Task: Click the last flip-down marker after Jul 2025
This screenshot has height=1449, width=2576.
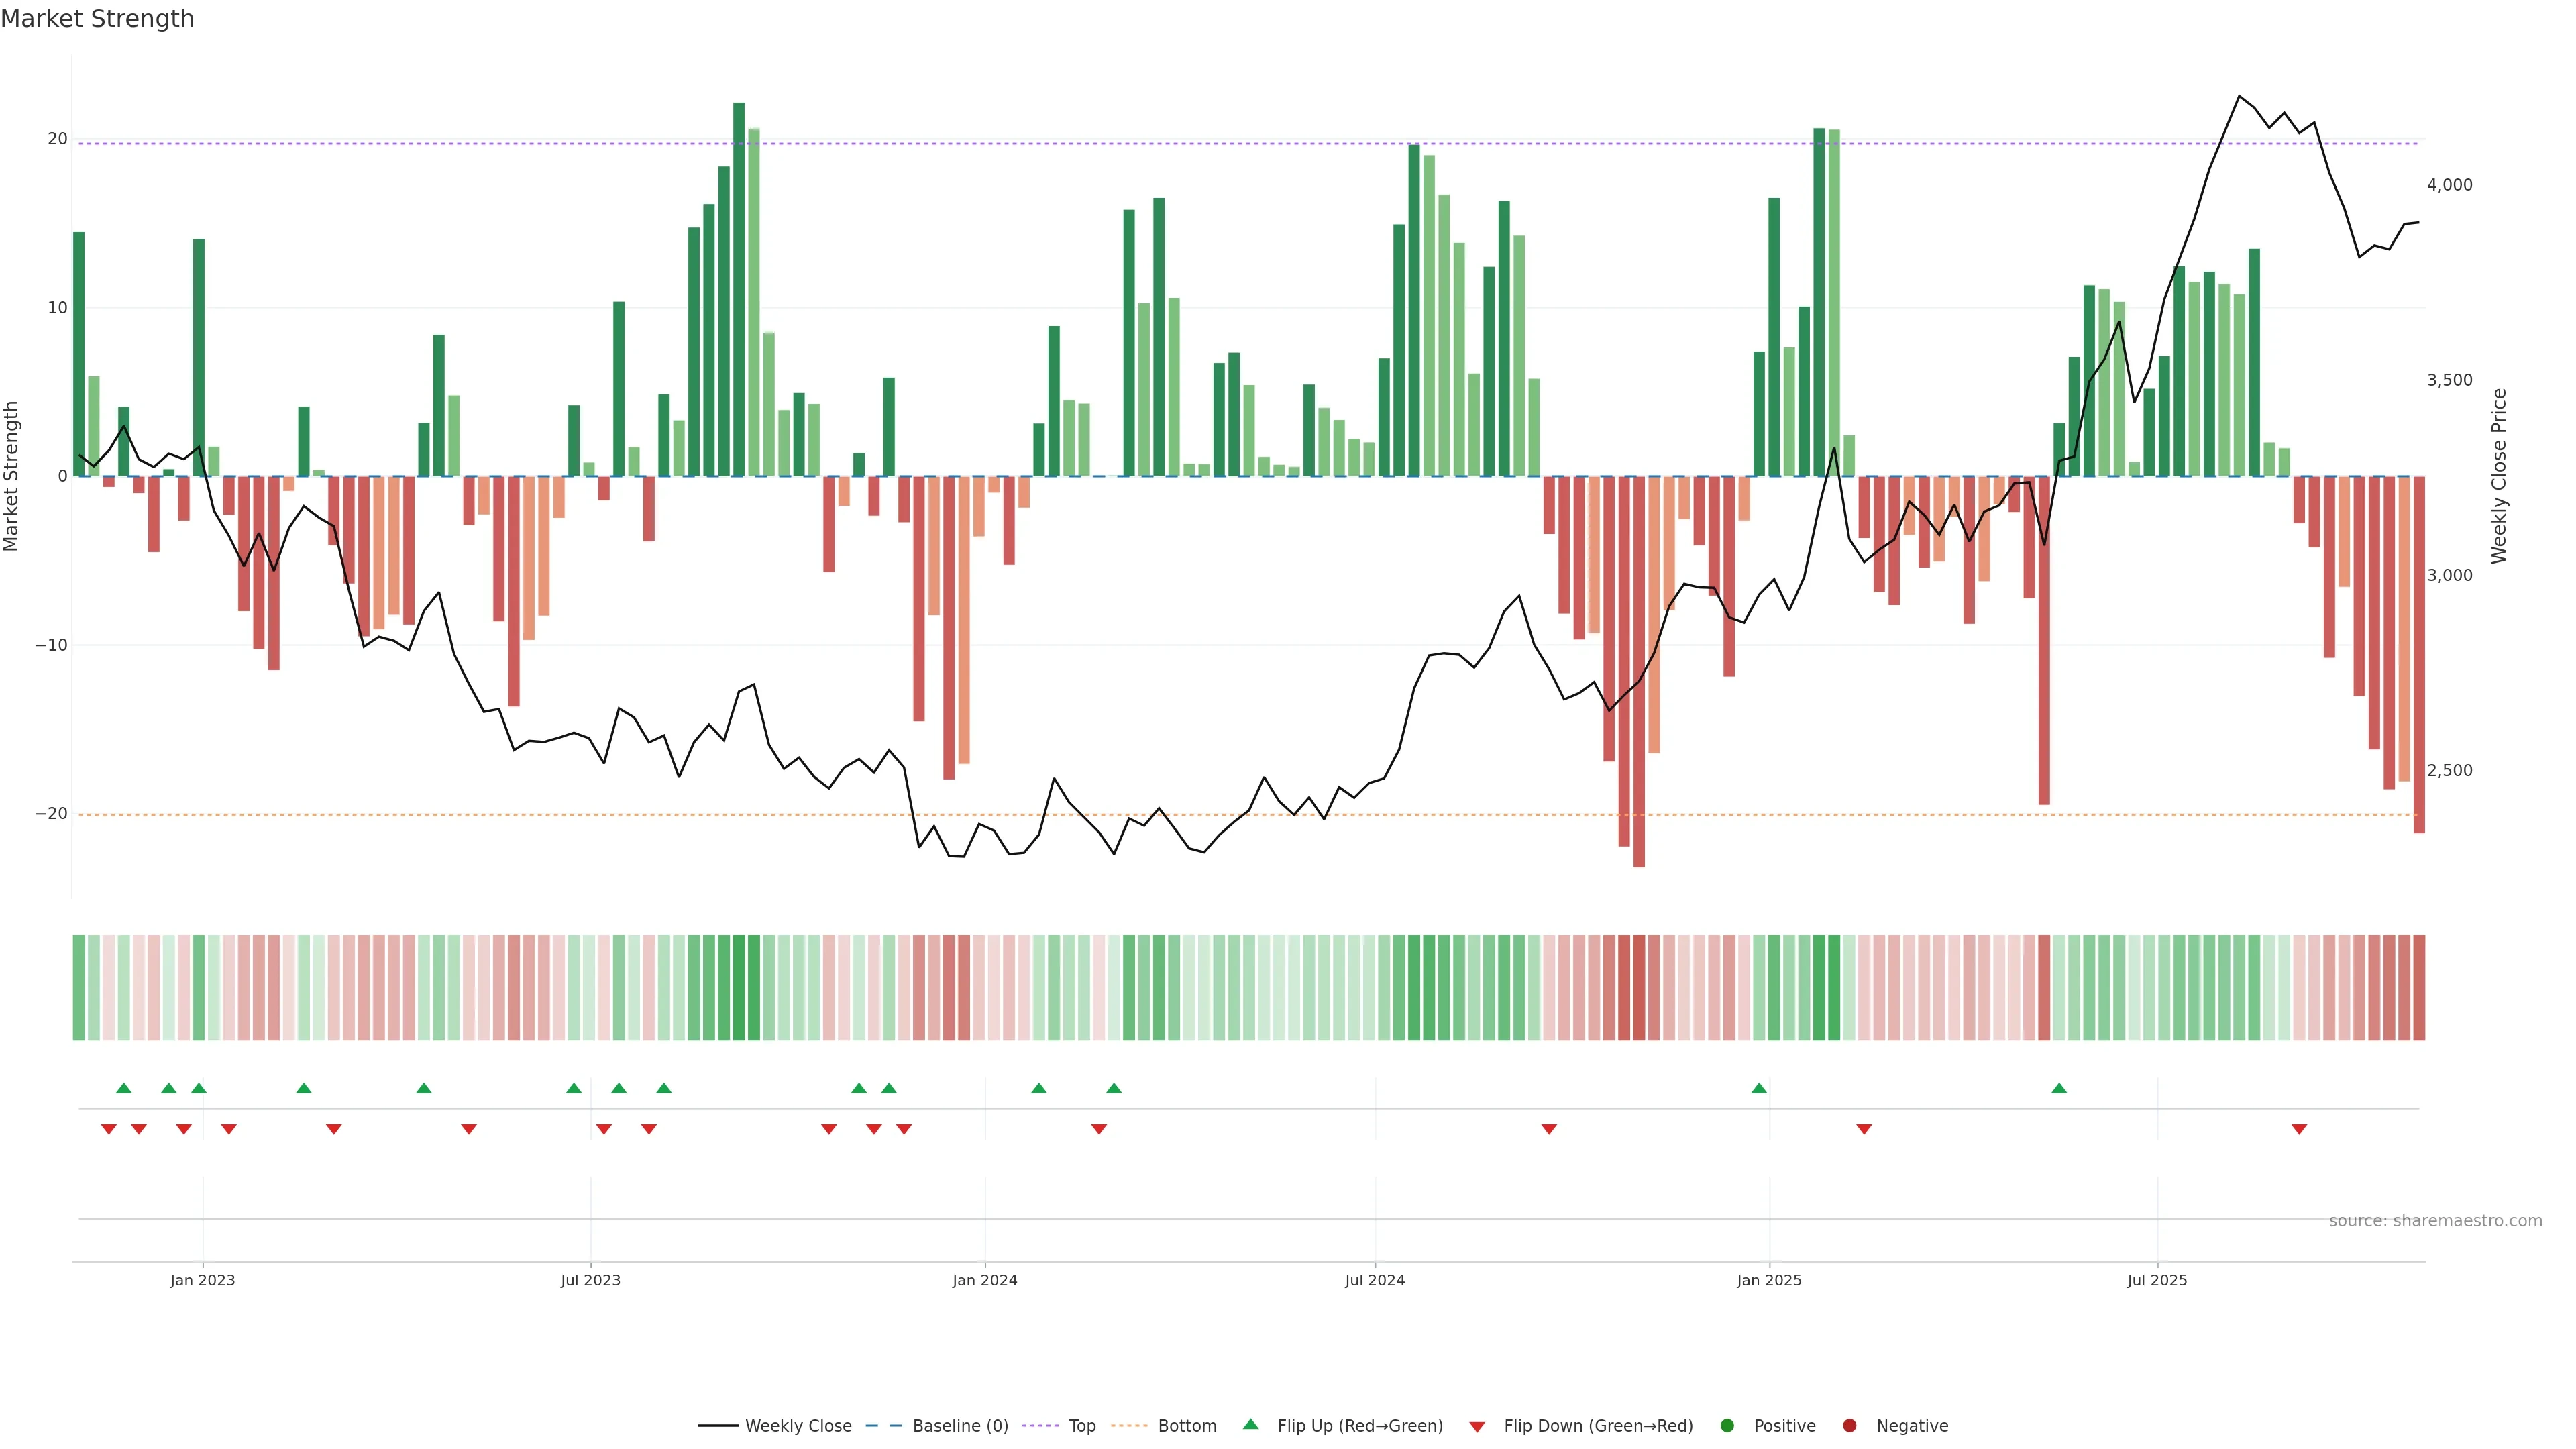Action: pos(2299,1129)
